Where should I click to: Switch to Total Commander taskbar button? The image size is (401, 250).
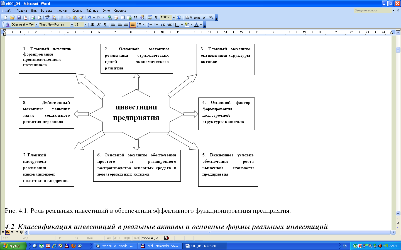pyautogui.click(x=160, y=246)
